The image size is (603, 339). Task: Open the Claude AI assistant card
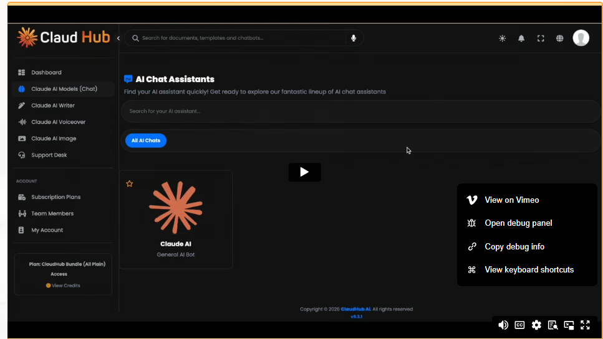click(x=176, y=220)
